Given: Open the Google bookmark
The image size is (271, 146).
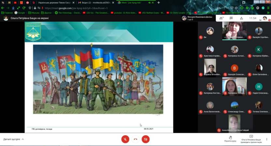Looking at the screenshot, I should coord(20,13).
